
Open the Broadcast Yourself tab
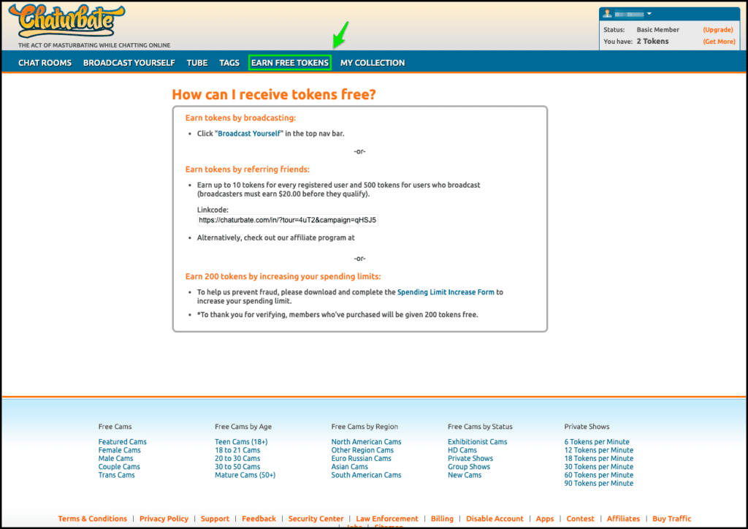129,63
